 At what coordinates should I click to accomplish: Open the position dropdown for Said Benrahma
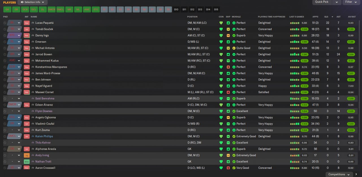19,99
